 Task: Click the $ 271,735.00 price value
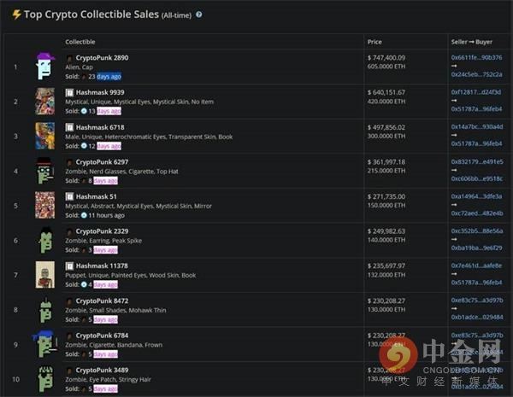[x=386, y=196]
